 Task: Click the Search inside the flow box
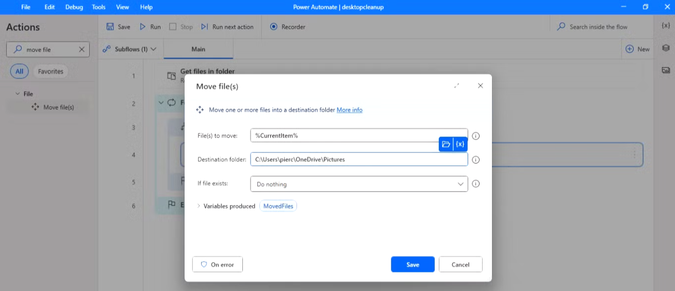(x=598, y=27)
